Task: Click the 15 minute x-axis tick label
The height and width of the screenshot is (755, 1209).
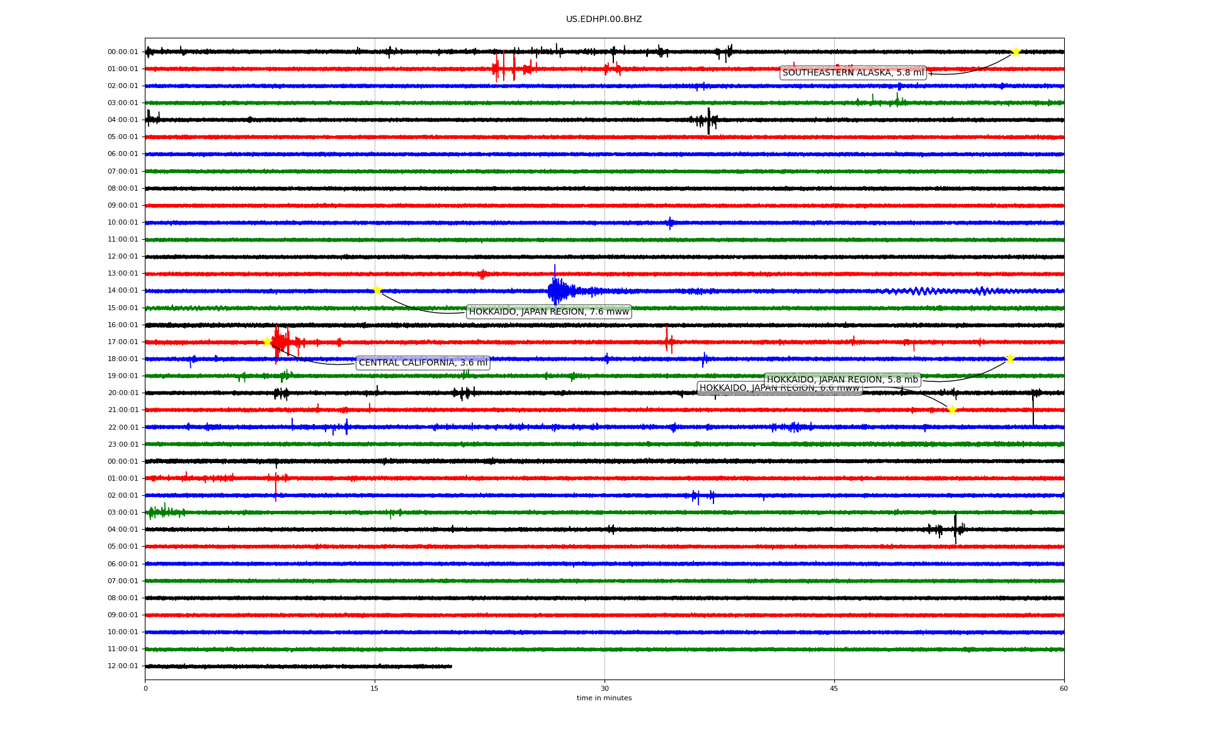Action: pyautogui.click(x=375, y=688)
